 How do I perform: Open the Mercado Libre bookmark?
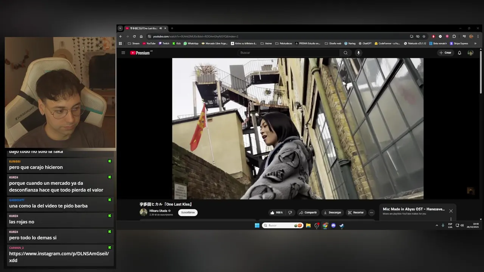[x=215, y=43]
